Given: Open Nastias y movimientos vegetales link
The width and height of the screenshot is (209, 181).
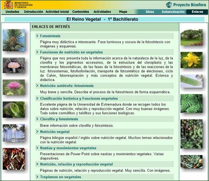Looking at the screenshot, I should [68, 148].
